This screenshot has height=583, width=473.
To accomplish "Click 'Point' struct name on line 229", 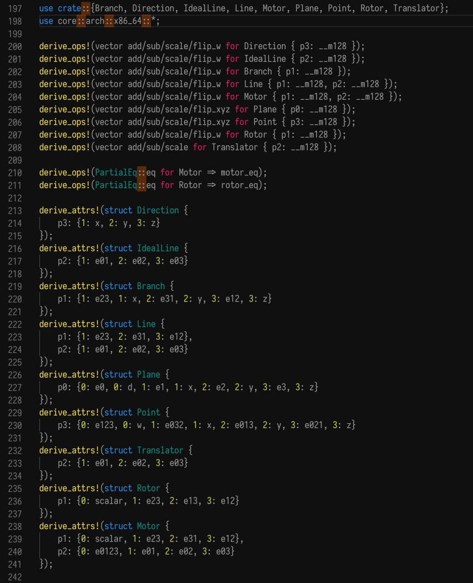I will click(x=149, y=413).
